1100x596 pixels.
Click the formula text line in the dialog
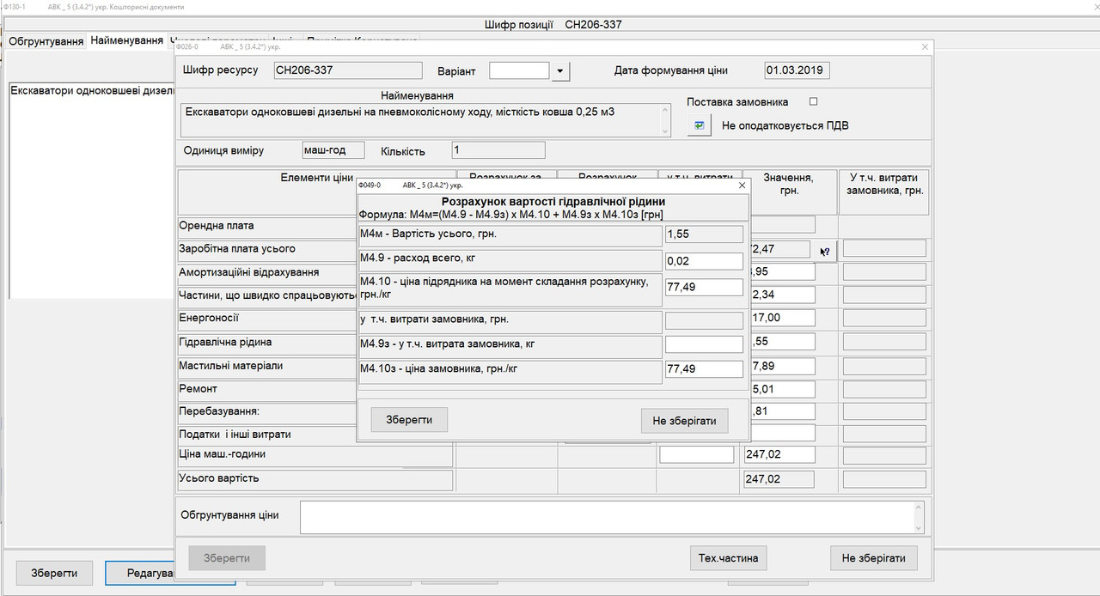pos(510,214)
